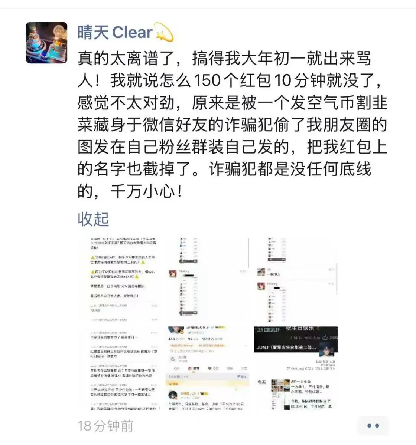
Task: Click the red-haired avatar in middle chat screenshot
Action: coord(172,274)
